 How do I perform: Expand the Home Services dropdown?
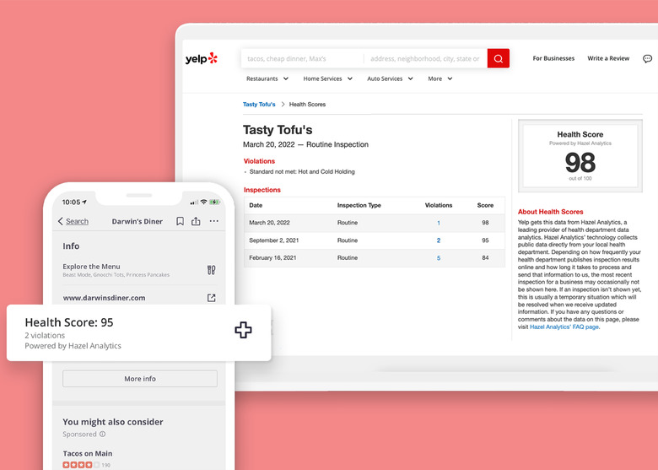click(x=328, y=78)
